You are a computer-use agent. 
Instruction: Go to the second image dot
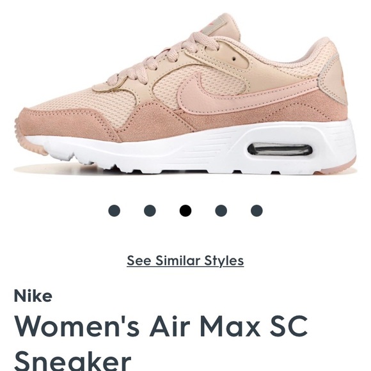[150, 210]
